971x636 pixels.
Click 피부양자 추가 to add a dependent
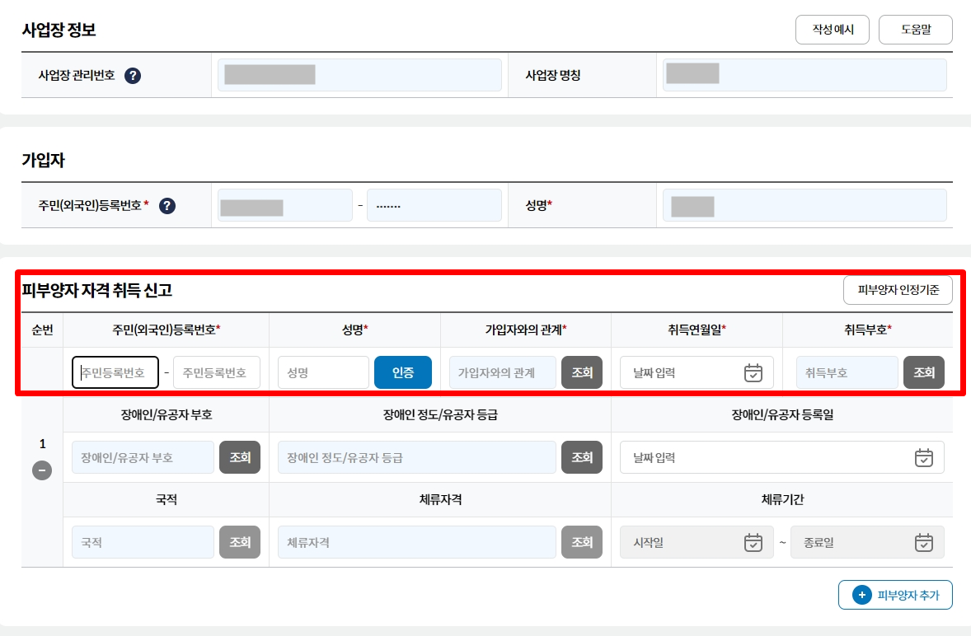[x=895, y=595]
